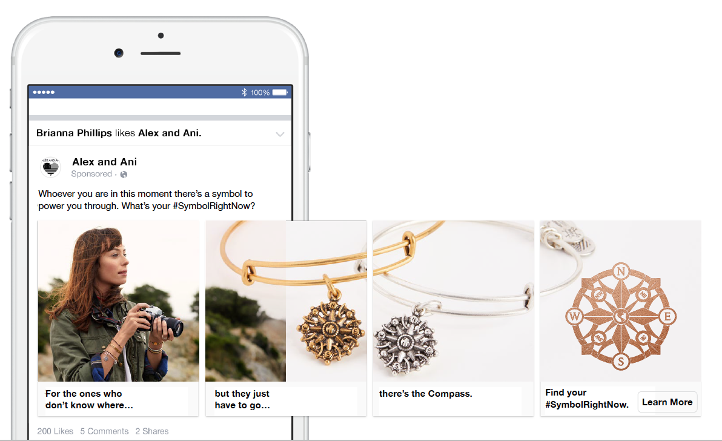Click the Brianna Phillips name link
722x441 pixels.
pos(74,133)
